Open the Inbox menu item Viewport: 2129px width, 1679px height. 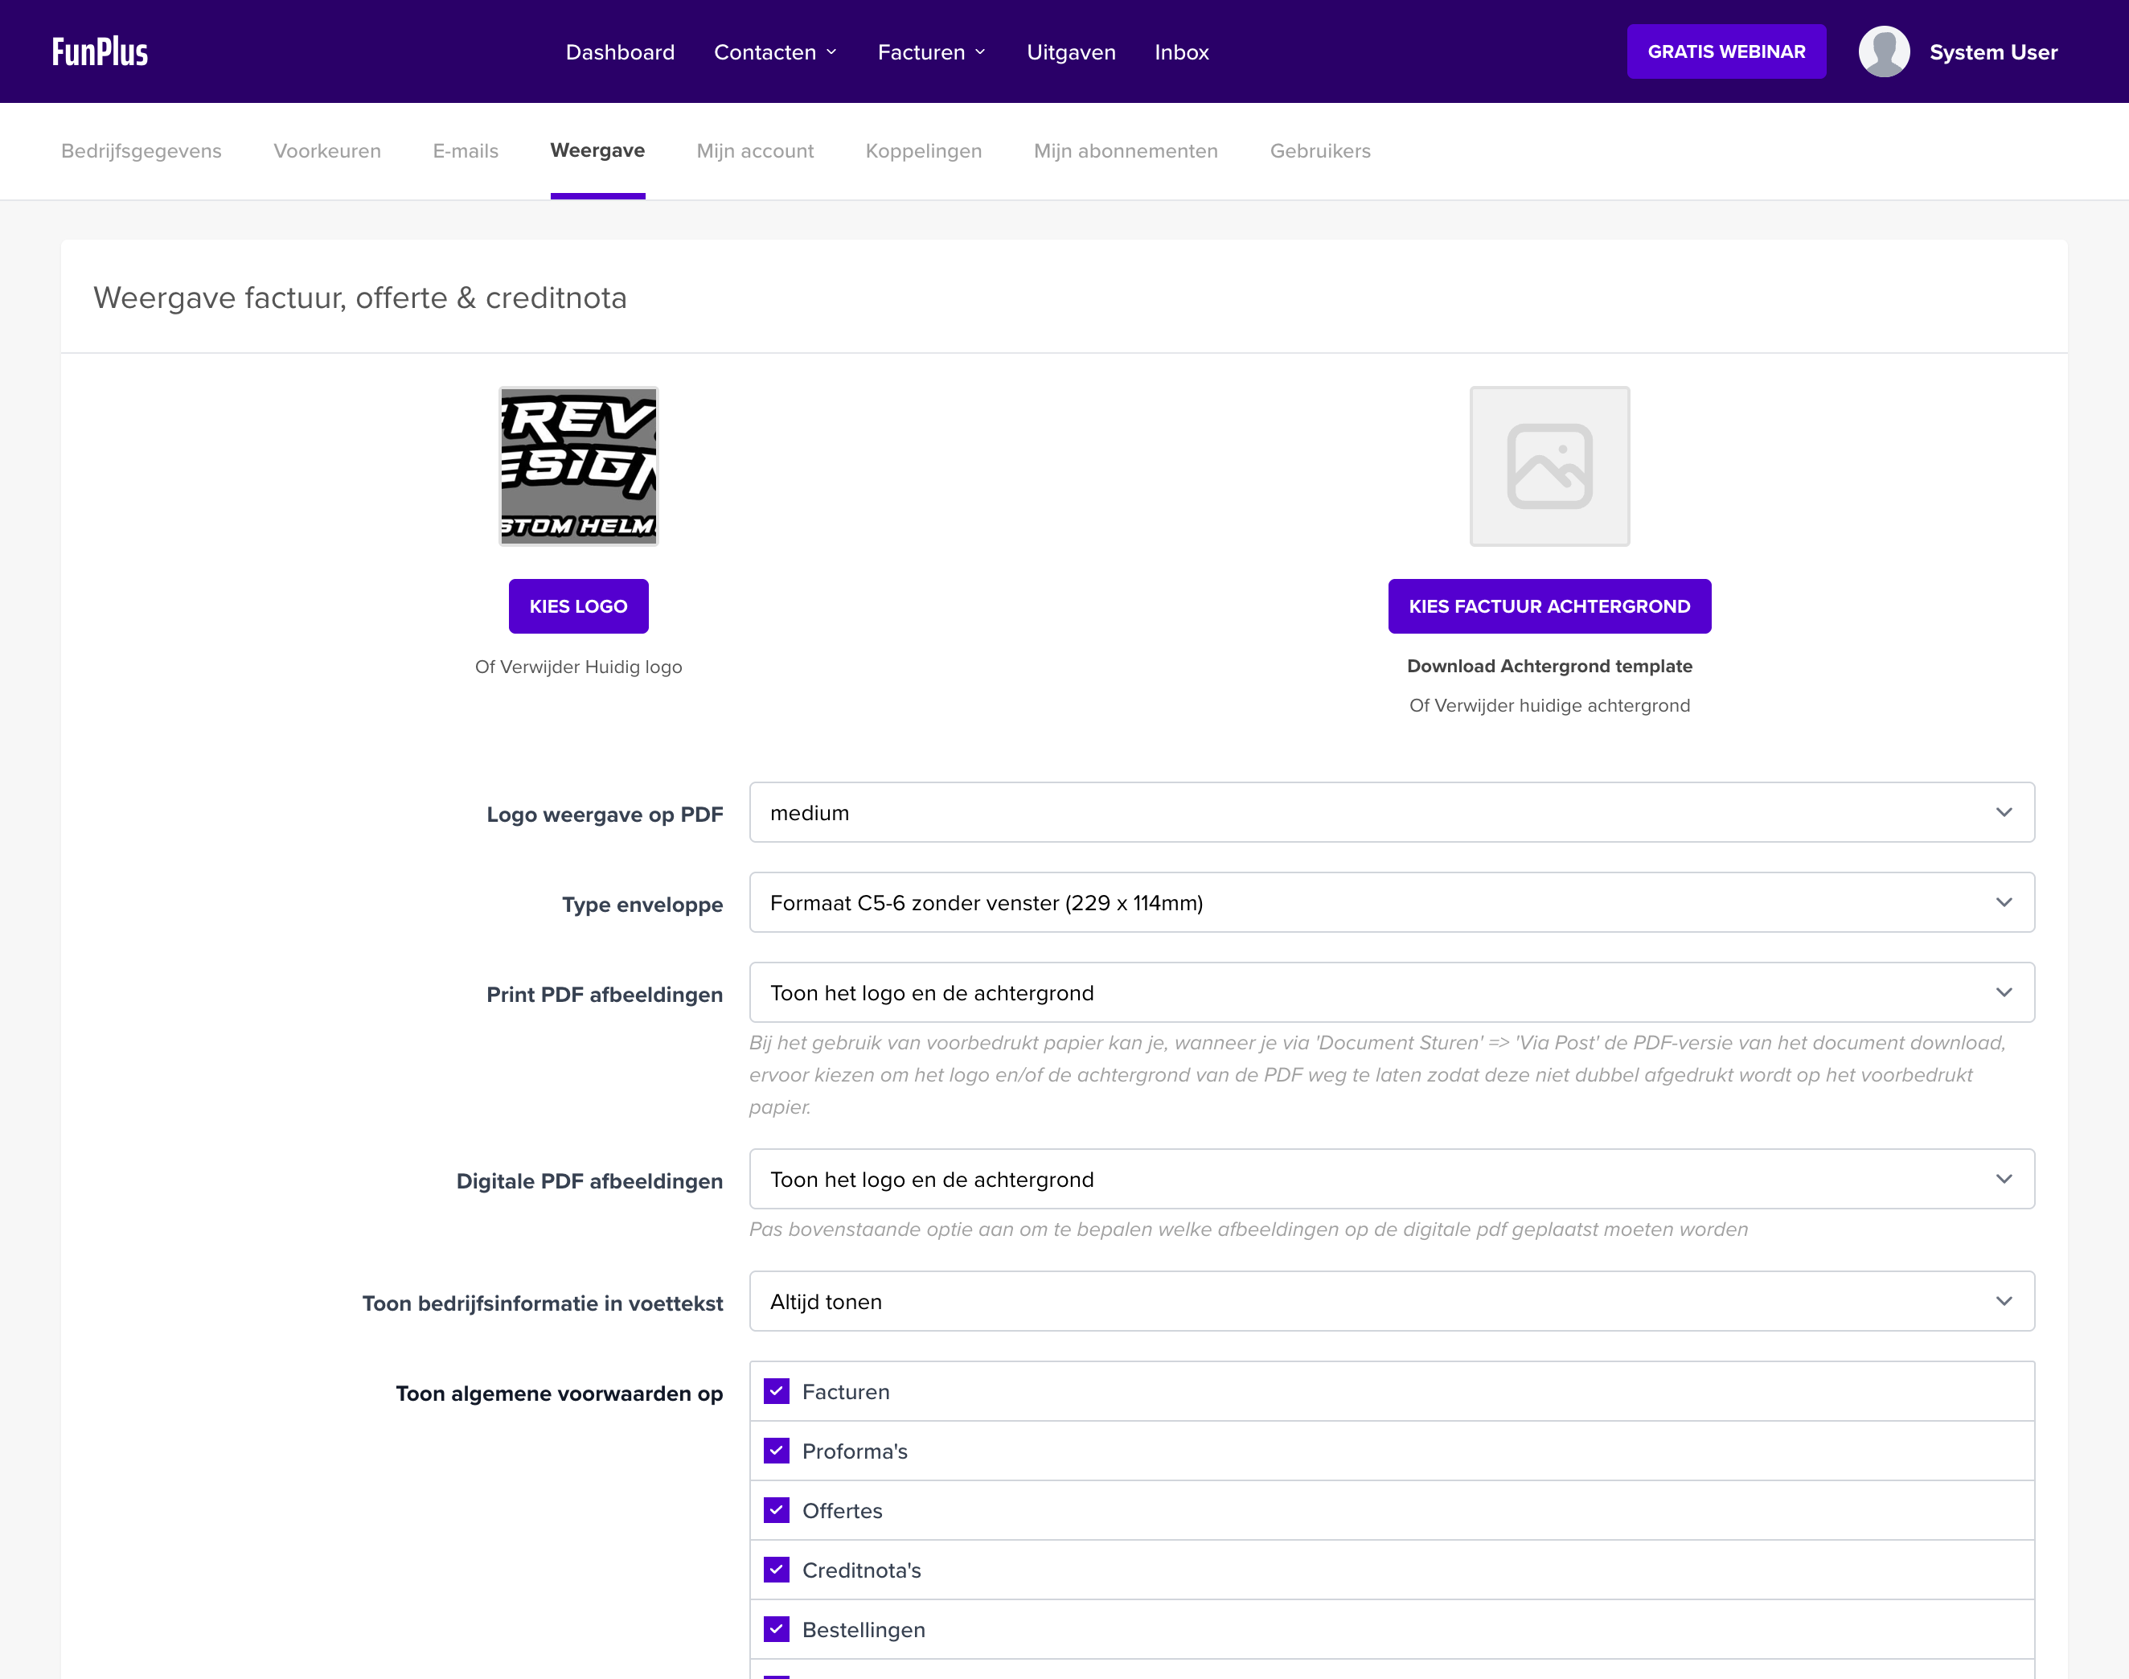coord(1180,52)
